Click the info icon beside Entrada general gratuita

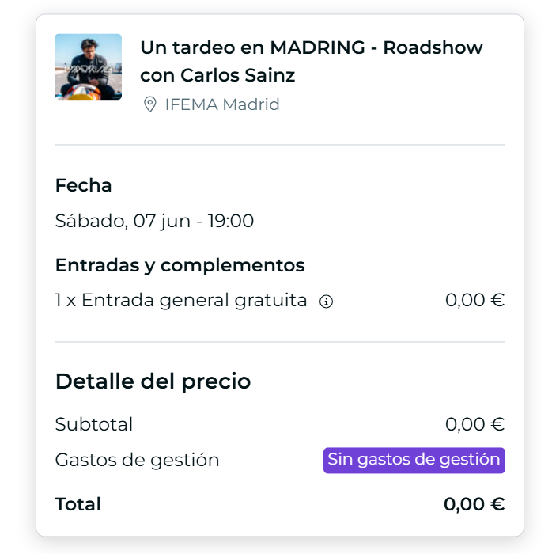tap(326, 302)
